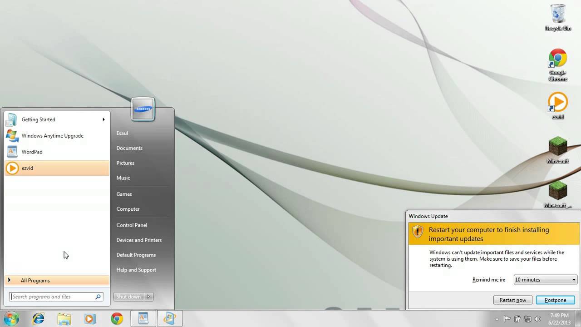Open WordPad from the Start menu
The height and width of the screenshot is (327, 581).
(57, 152)
